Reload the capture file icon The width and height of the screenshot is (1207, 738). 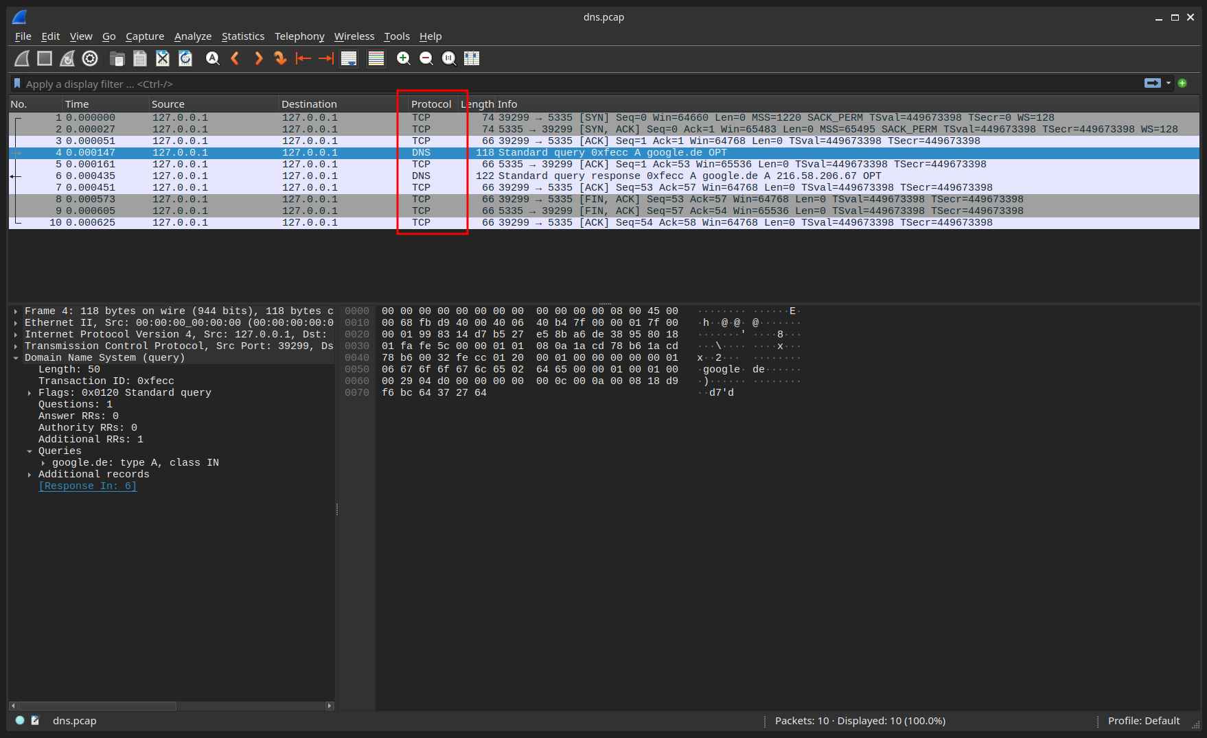coord(185,59)
